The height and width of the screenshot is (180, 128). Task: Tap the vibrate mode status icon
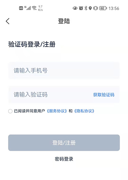click(x=95, y=8)
